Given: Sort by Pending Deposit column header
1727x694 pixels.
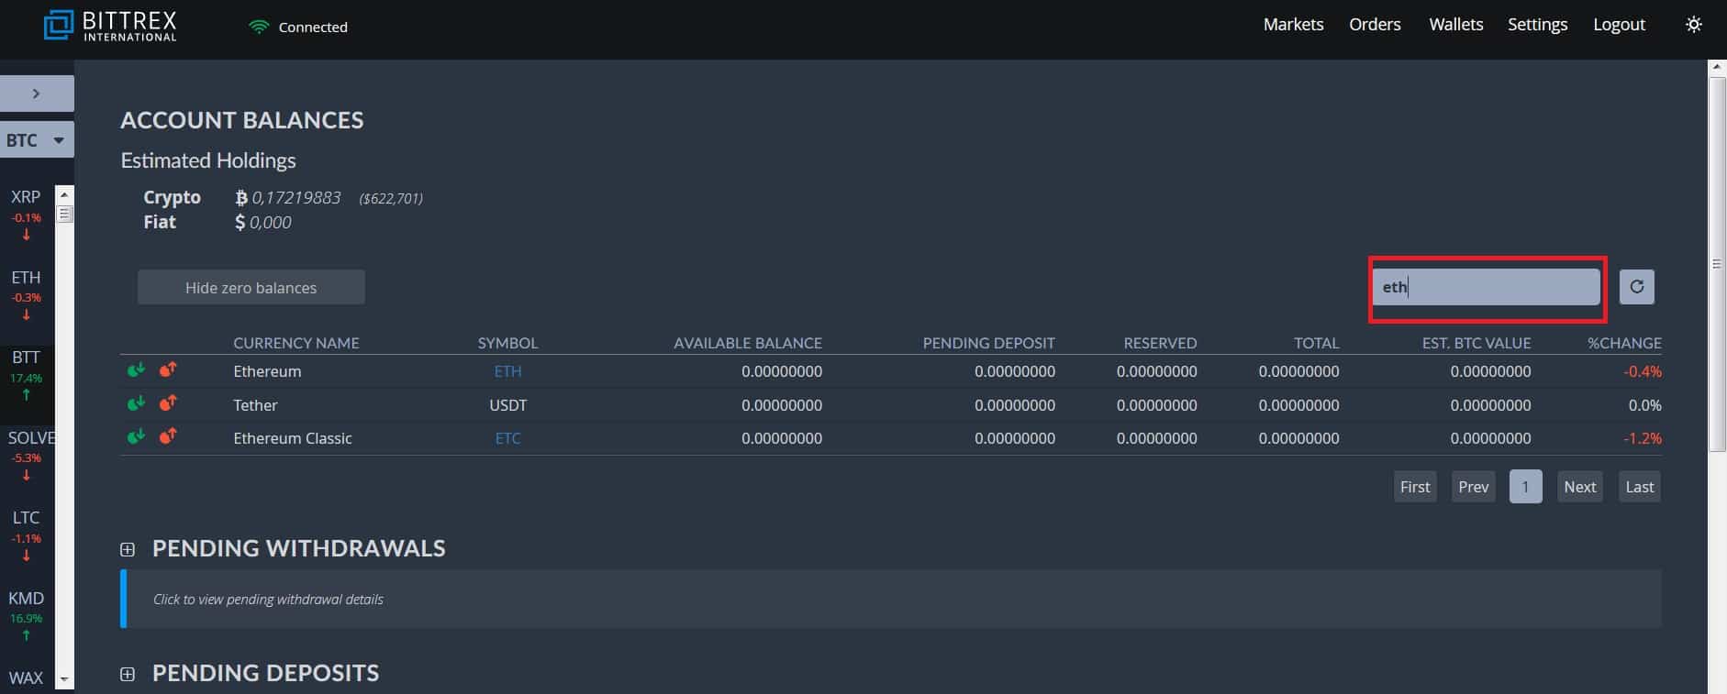Looking at the screenshot, I should (988, 343).
